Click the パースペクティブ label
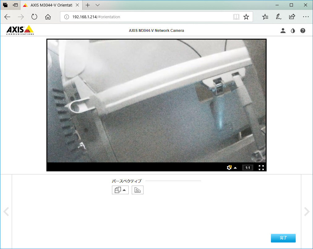The width and height of the screenshot is (313, 249). pos(126,181)
